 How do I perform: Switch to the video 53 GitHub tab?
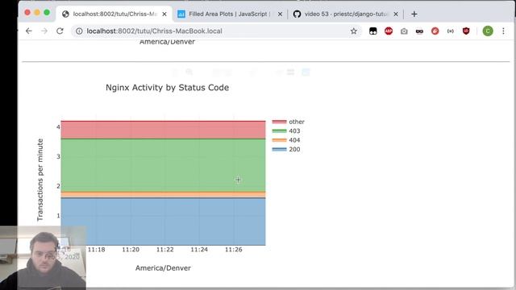[x=346, y=14]
